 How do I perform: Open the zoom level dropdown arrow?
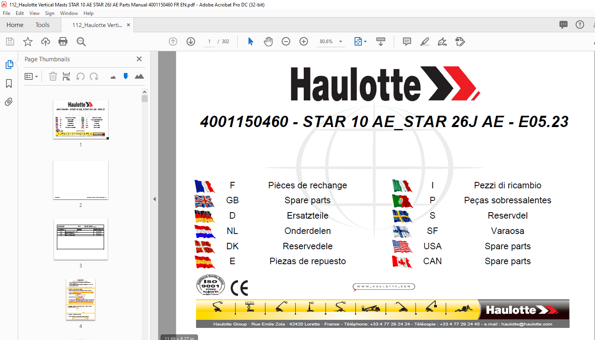point(341,42)
